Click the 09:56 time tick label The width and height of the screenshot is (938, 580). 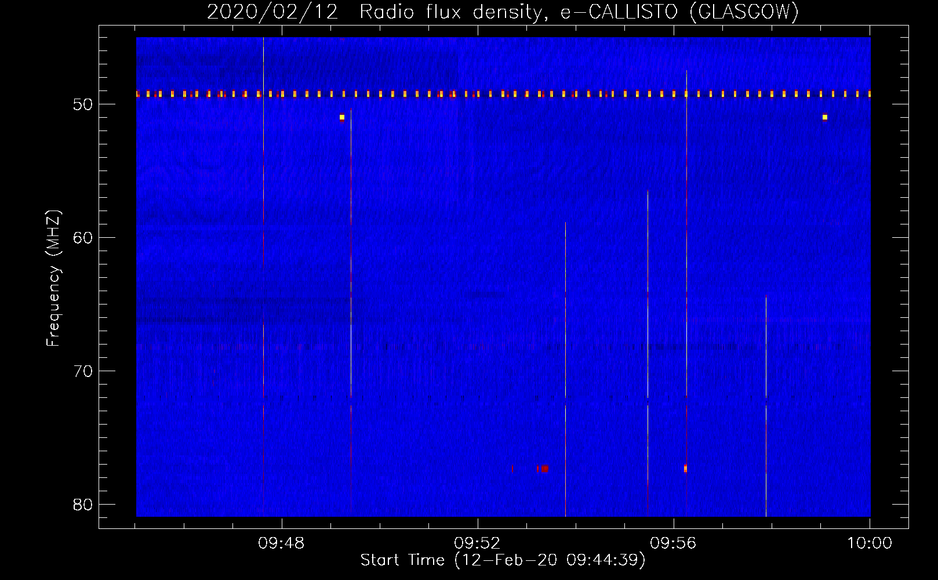tap(673, 543)
